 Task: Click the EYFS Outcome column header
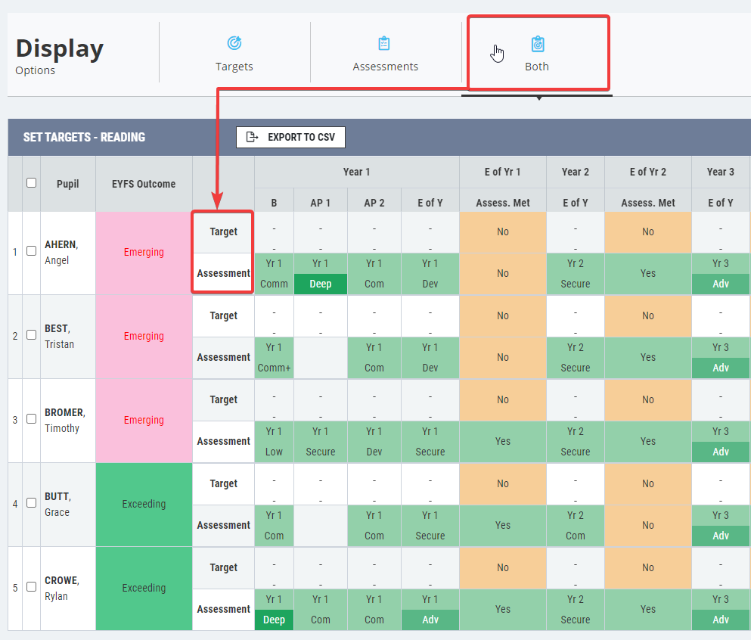click(x=144, y=184)
